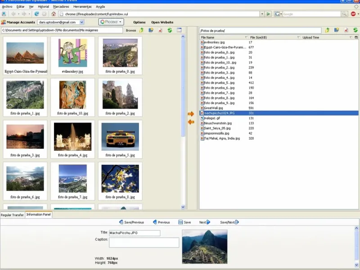Switch to the Regular Transfer tab
This screenshot has width=360, height=270.
click(12, 215)
